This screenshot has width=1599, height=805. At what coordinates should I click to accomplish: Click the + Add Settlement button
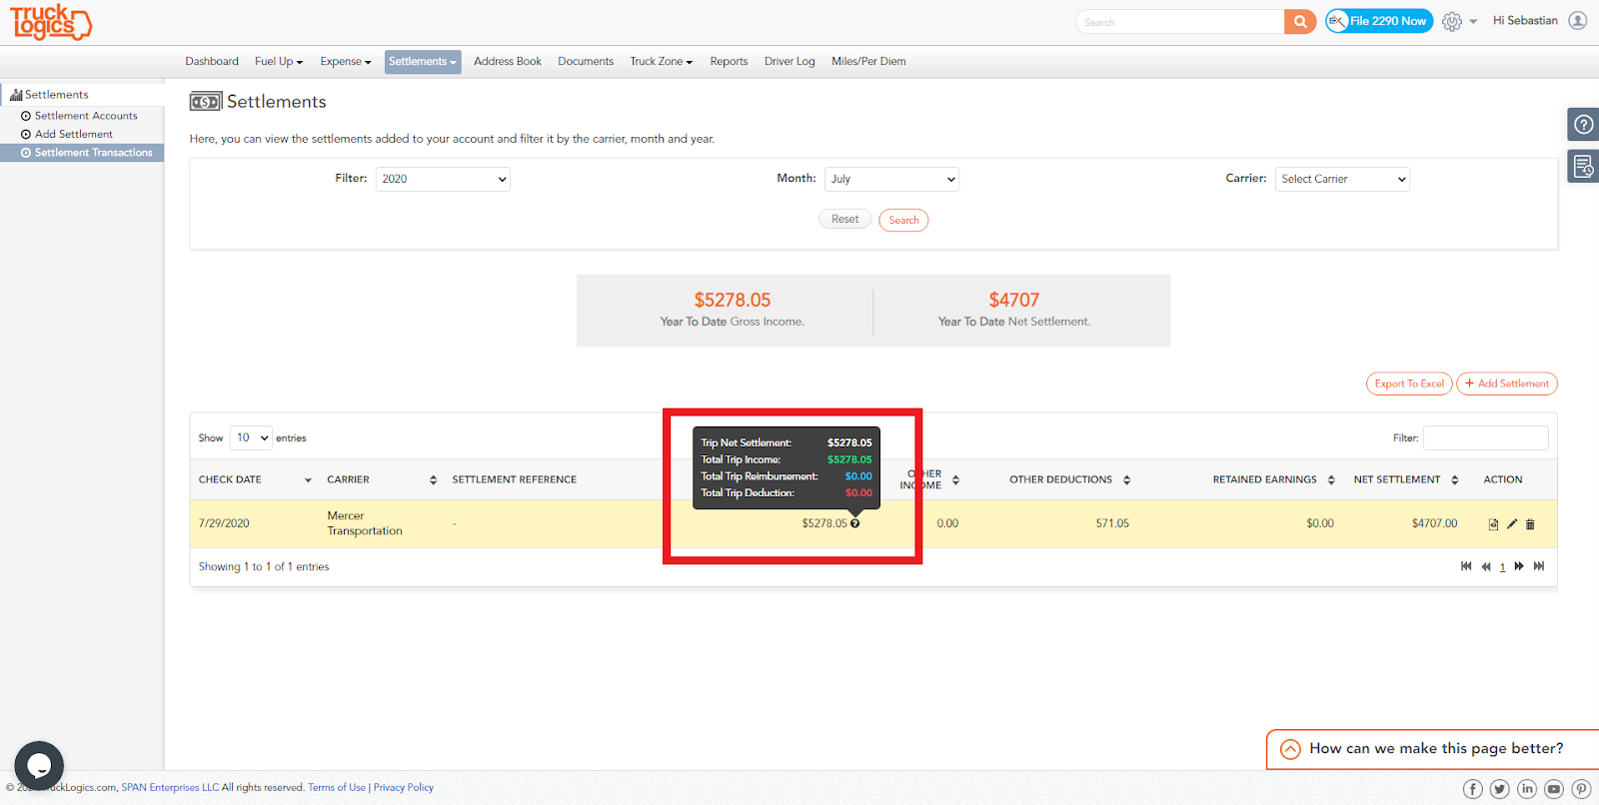click(1507, 384)
